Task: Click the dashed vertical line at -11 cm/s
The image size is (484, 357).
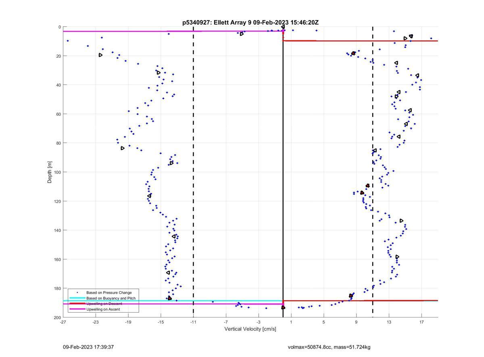Action: click(193, 172)
